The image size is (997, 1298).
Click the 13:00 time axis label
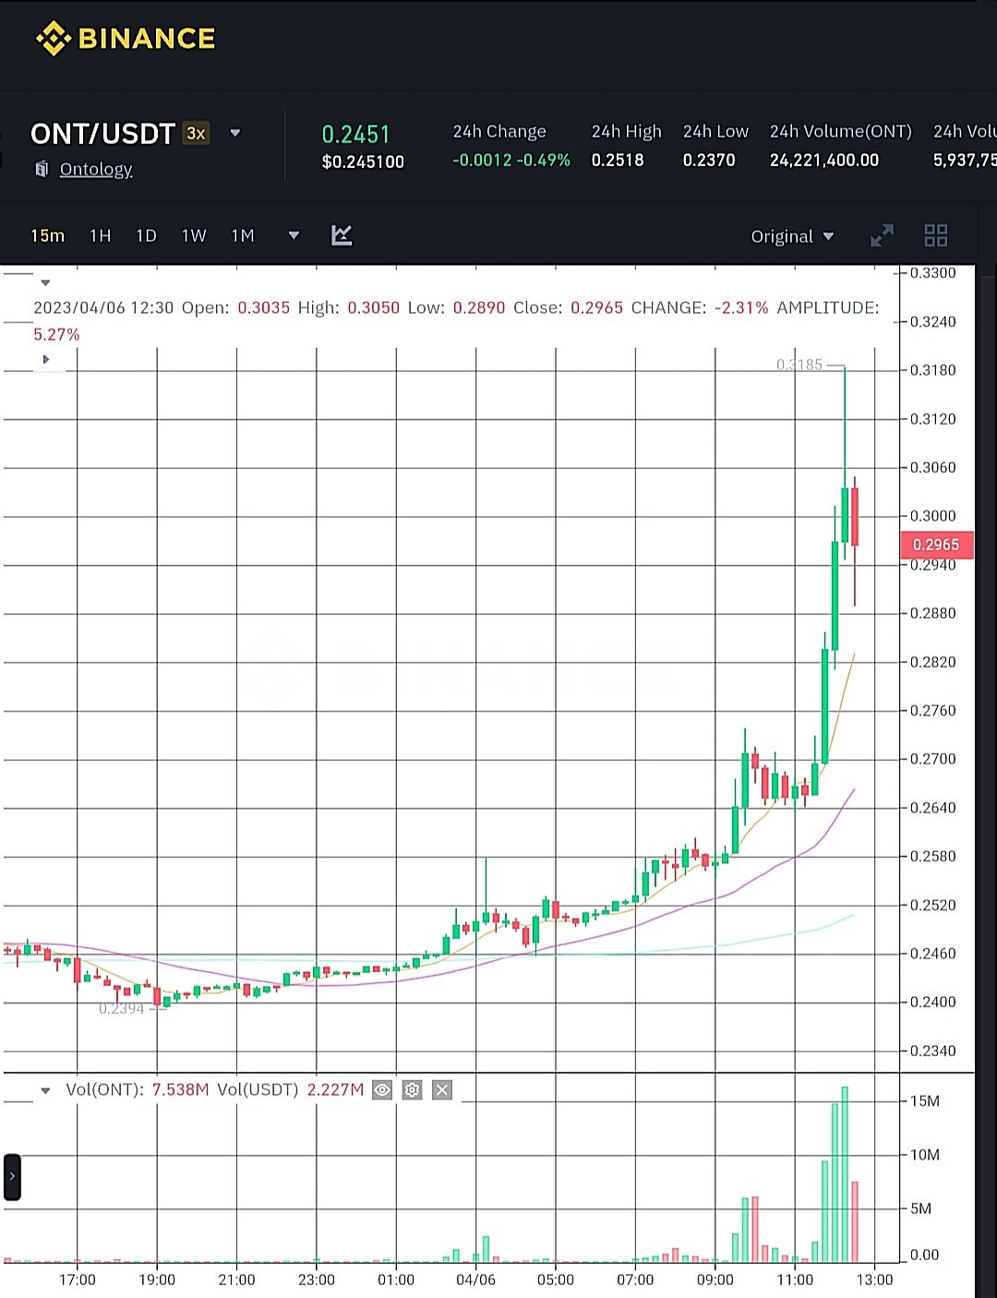click(874, 1280)
